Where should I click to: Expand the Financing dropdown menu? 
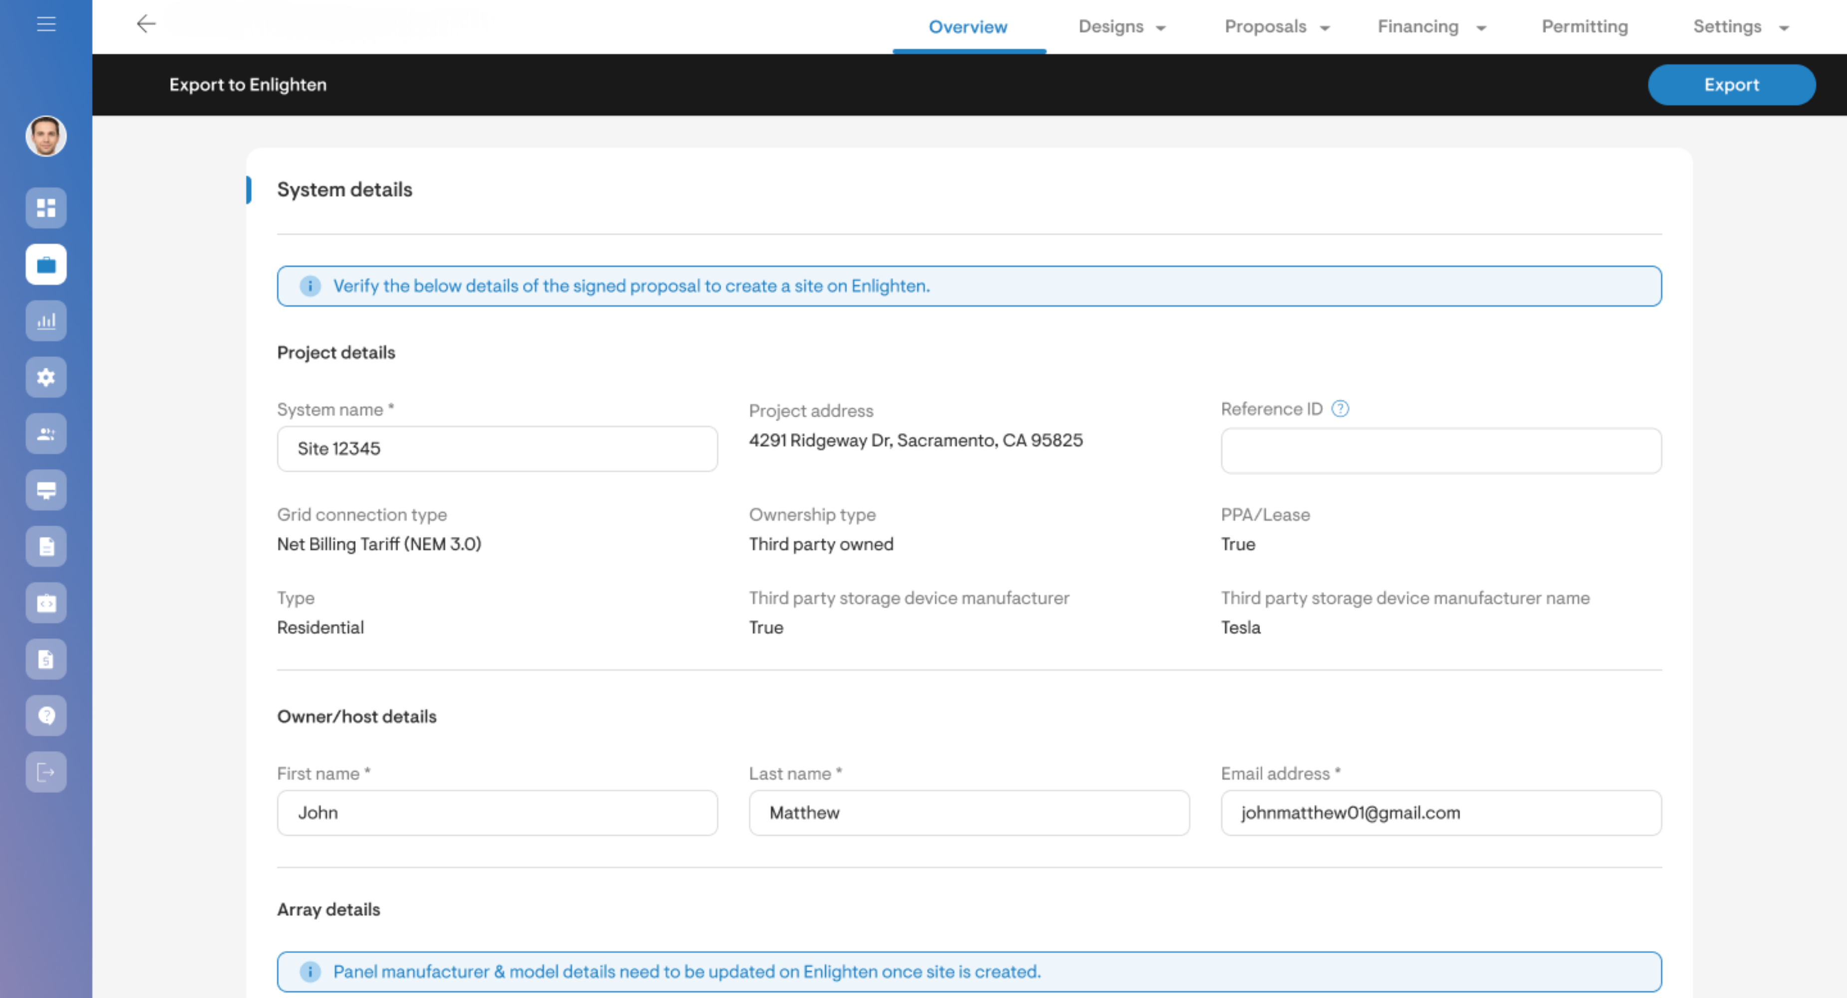point(1432,26)
